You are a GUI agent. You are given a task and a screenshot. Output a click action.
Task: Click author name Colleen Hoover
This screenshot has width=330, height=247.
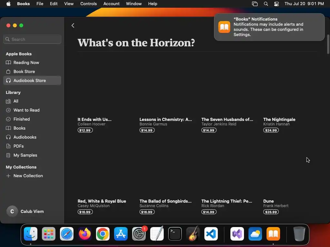click(x=92, y=124)
